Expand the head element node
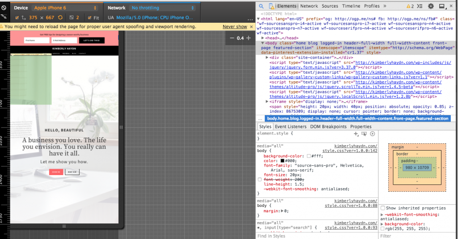 263,38
